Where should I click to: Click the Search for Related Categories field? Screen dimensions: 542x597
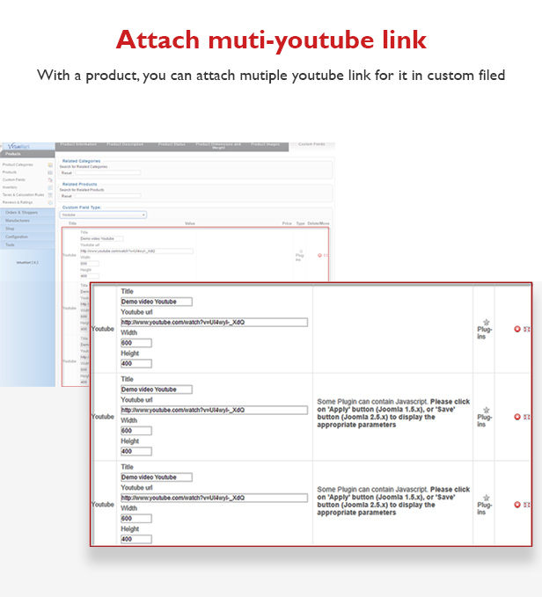(108, 173)
